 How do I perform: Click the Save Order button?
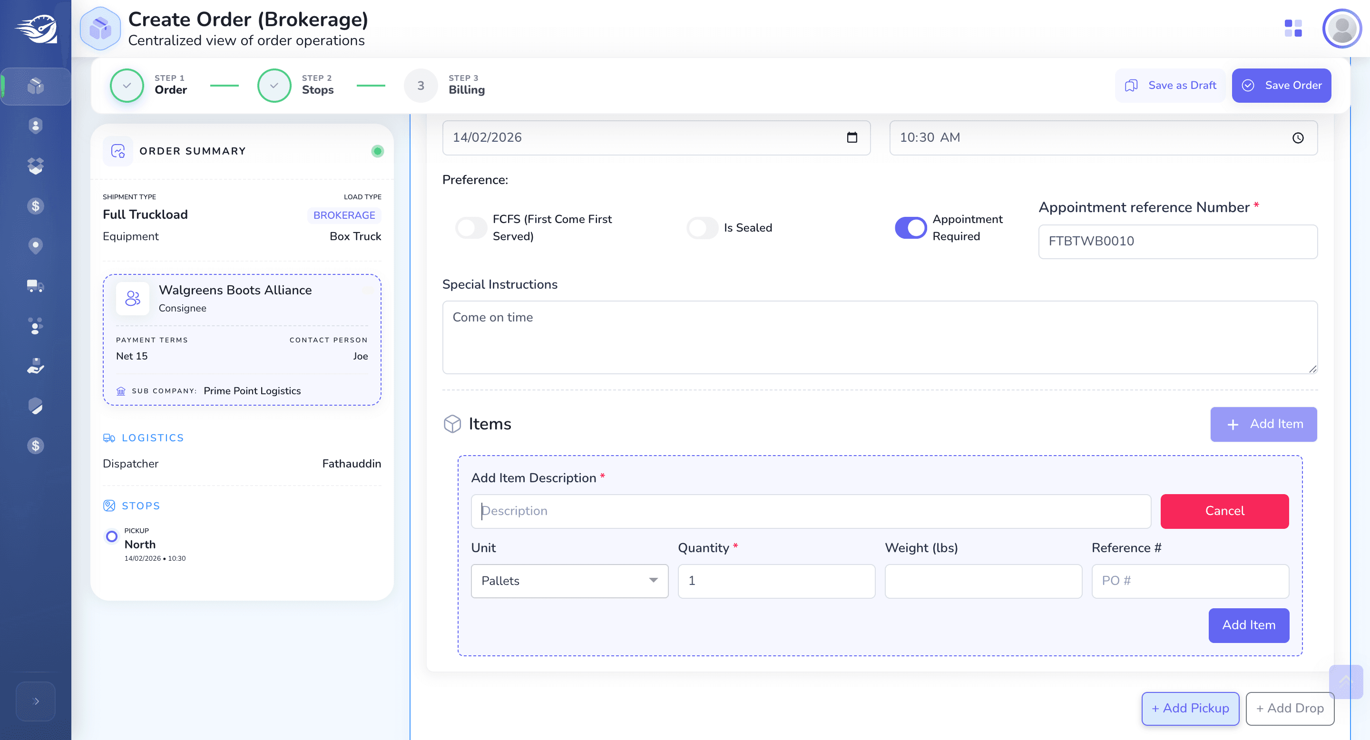coord(1281,85)
